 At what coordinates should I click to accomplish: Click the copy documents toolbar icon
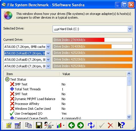click(28, 125)
